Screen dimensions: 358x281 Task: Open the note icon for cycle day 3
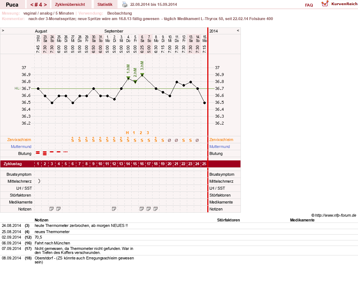[52, 209]
